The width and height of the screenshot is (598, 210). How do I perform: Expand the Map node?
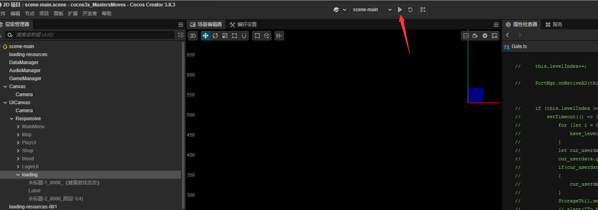pyautogui.click(x=18, y=135)
